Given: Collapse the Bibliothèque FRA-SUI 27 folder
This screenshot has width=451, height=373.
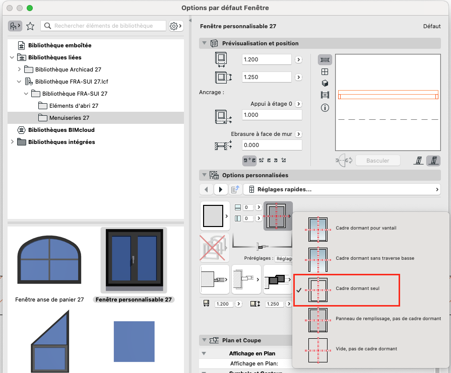Looking at the screenshot, I should pos(26,94).
